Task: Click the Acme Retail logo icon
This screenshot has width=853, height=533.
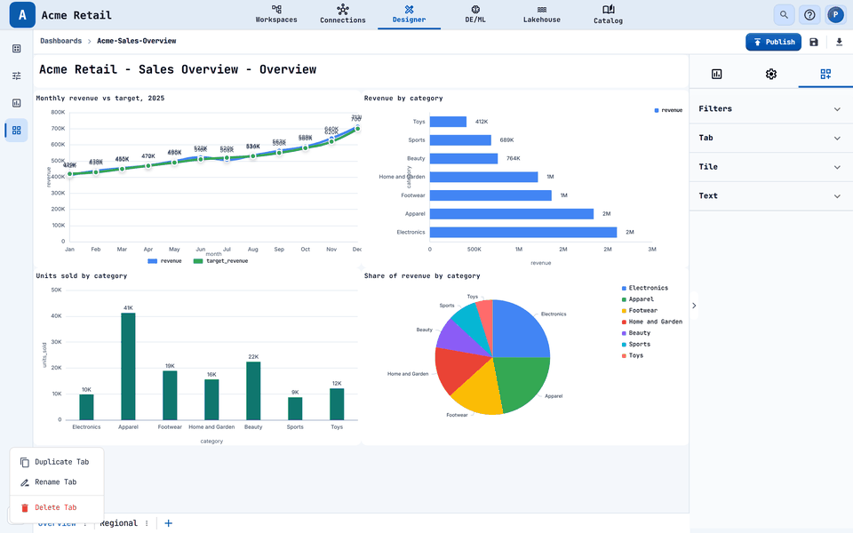Action: point(22,15)
